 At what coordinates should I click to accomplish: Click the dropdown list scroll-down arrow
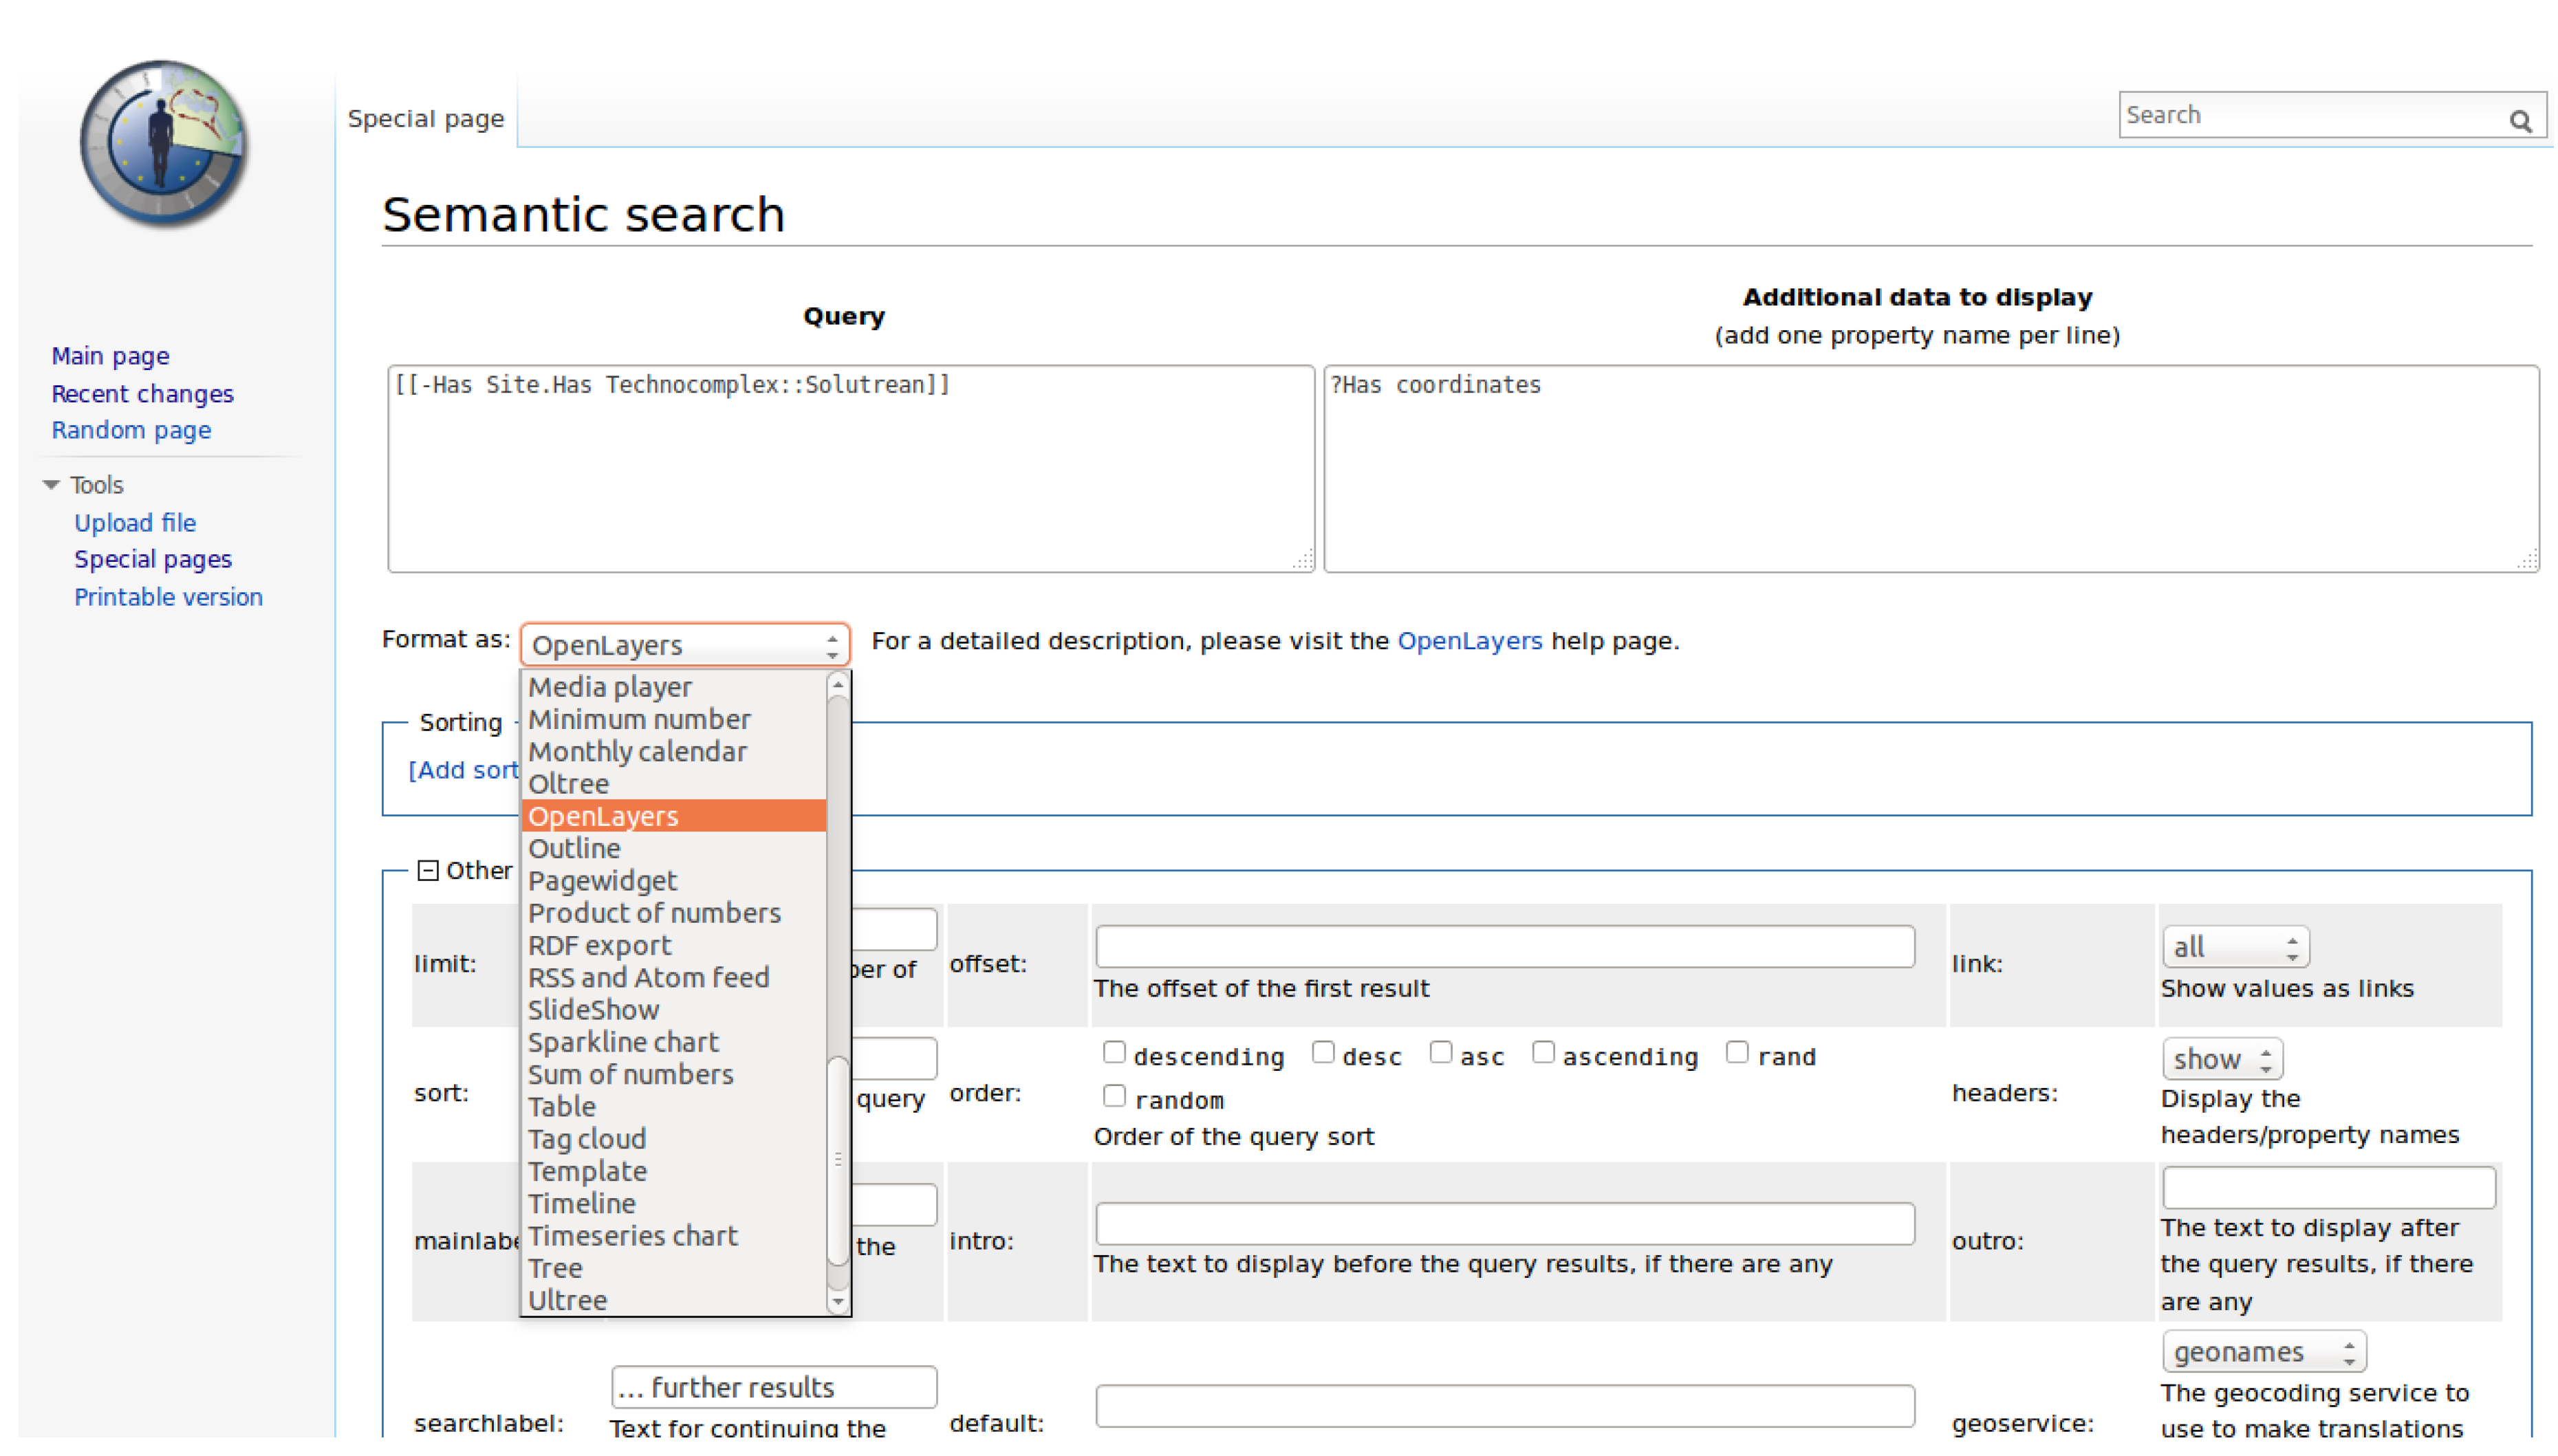tap(838, 1301)
